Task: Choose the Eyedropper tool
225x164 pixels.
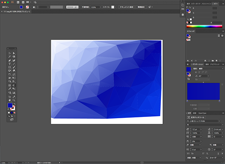Action: tap(10, 89)
